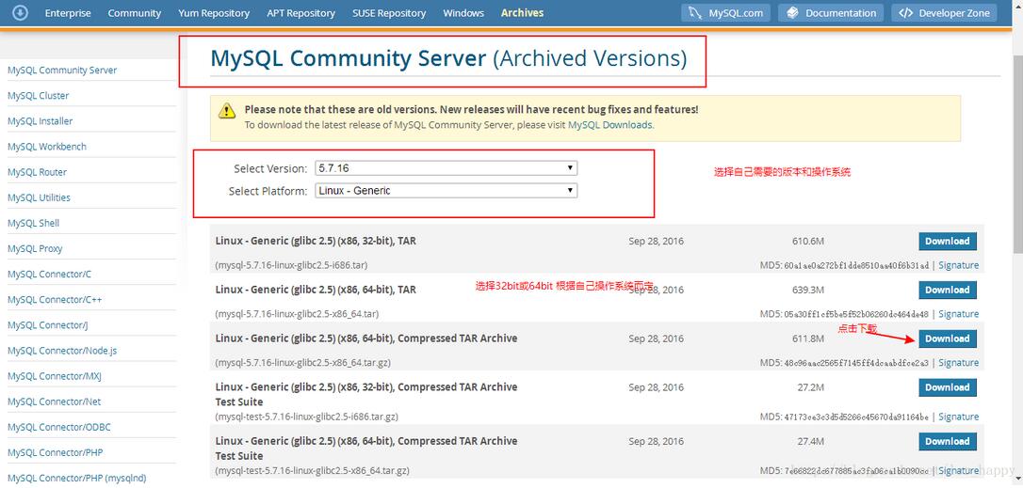This screenshot has height=488, width=1023.
Task: Open the Yum Repository tab
Action: tap(214, 13)
